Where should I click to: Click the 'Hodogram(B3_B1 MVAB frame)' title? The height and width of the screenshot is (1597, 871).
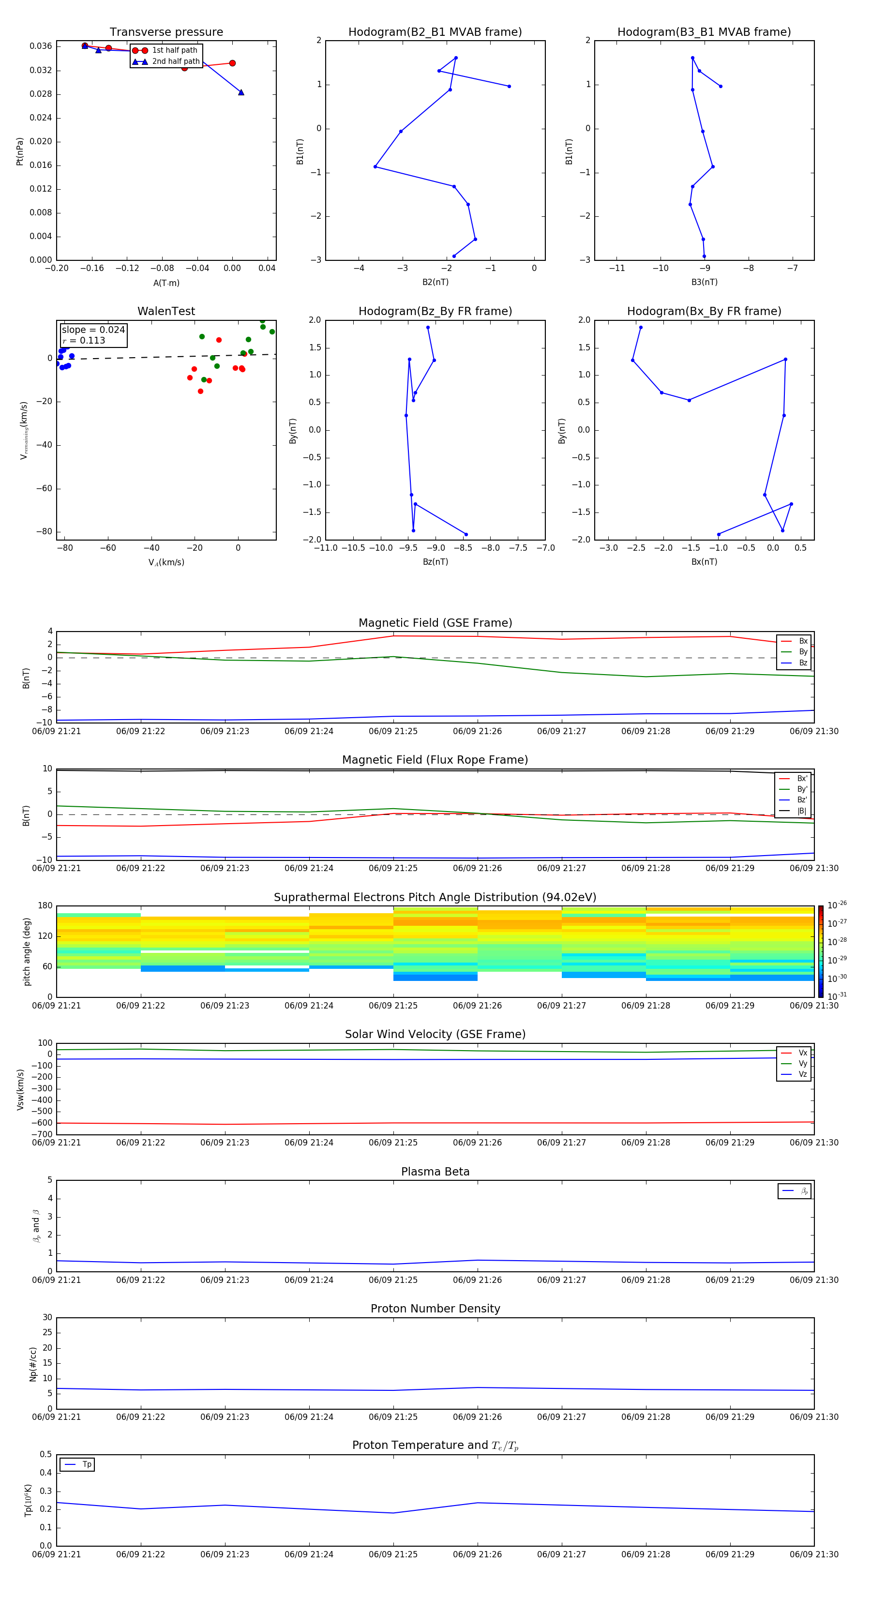704,32
